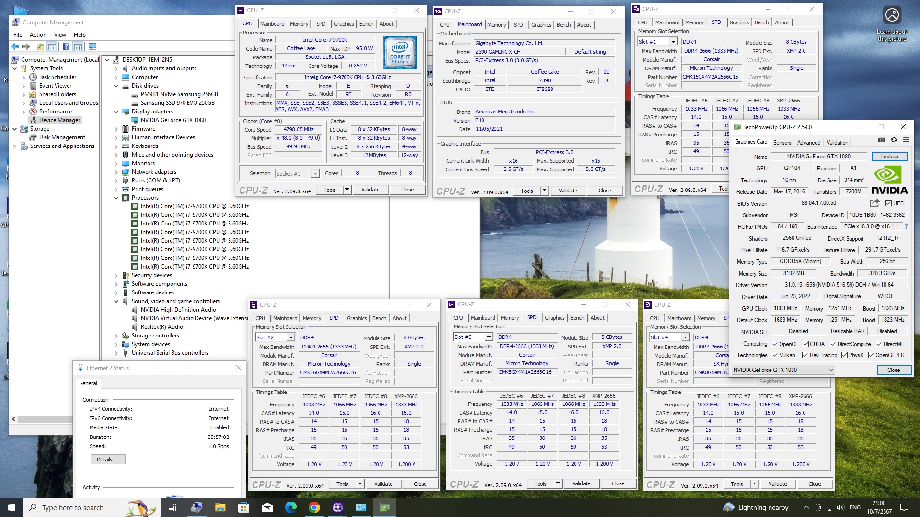Click Close in the CPU-Z Slot #2 window
Screen dimensions: 920x517
[x=420, y=484]
